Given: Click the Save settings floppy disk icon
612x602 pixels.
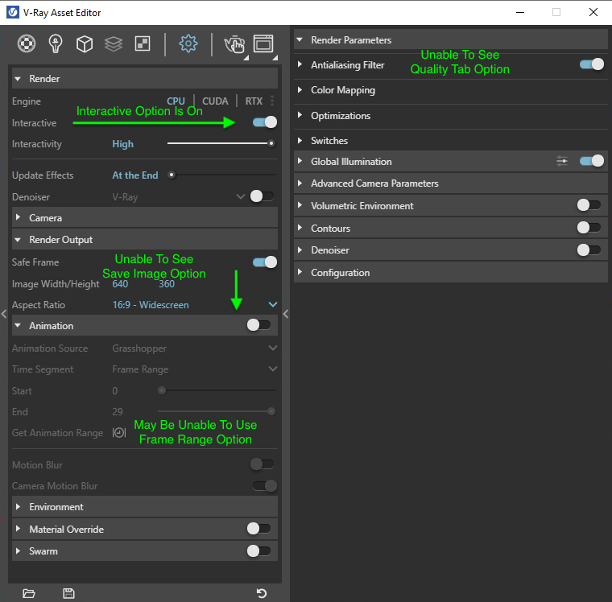Looking at the screenshot, I should click(x=68, y=593).
